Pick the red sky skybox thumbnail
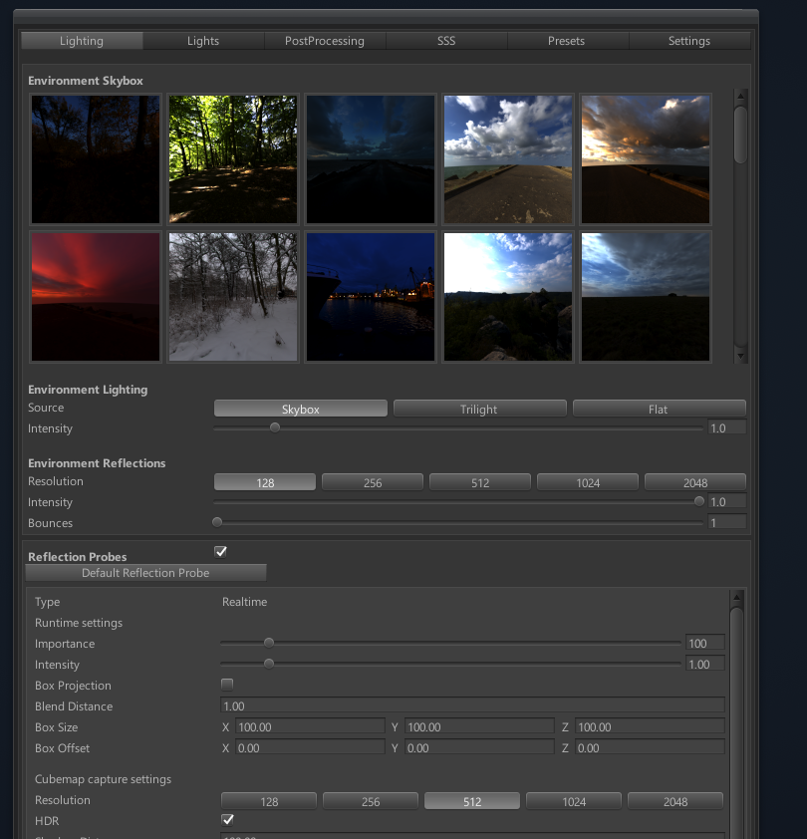 [x=96, y=297]
